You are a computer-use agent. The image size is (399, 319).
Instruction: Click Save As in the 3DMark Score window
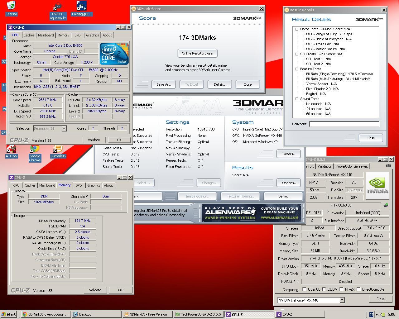tap(164, 84)
